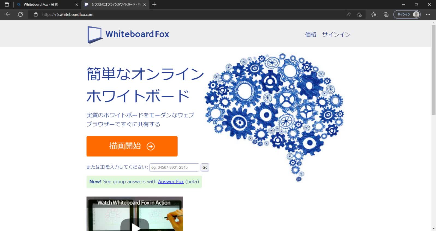Minimize the browser window
436x231 pixels.
pyautogui.click(x=403, y=4)
